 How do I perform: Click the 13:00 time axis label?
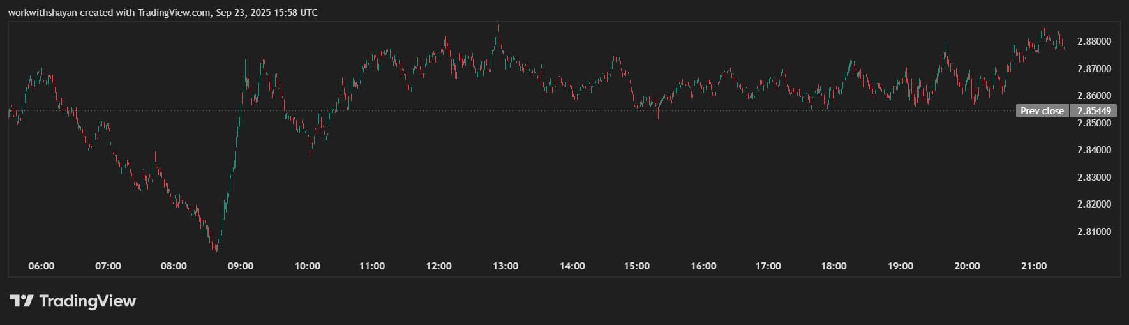(505, 266)
